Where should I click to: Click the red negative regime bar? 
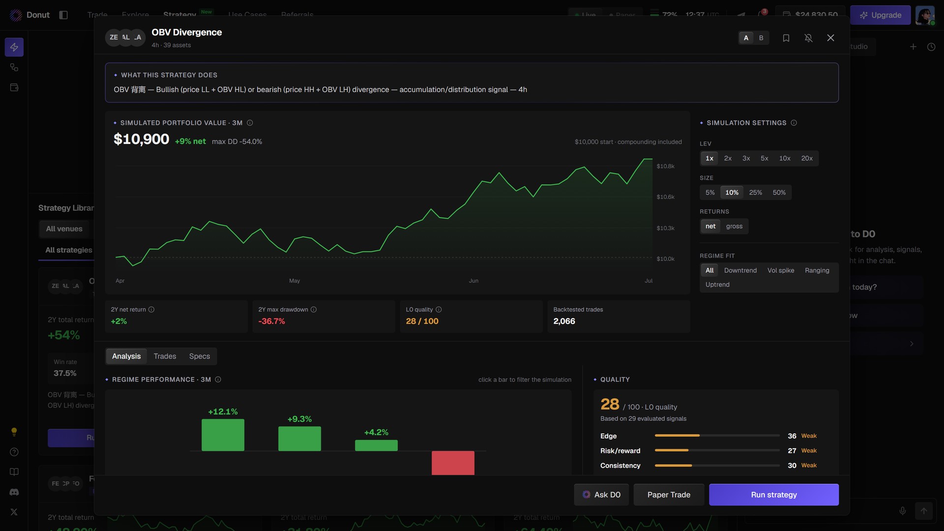tap(453, 463)
